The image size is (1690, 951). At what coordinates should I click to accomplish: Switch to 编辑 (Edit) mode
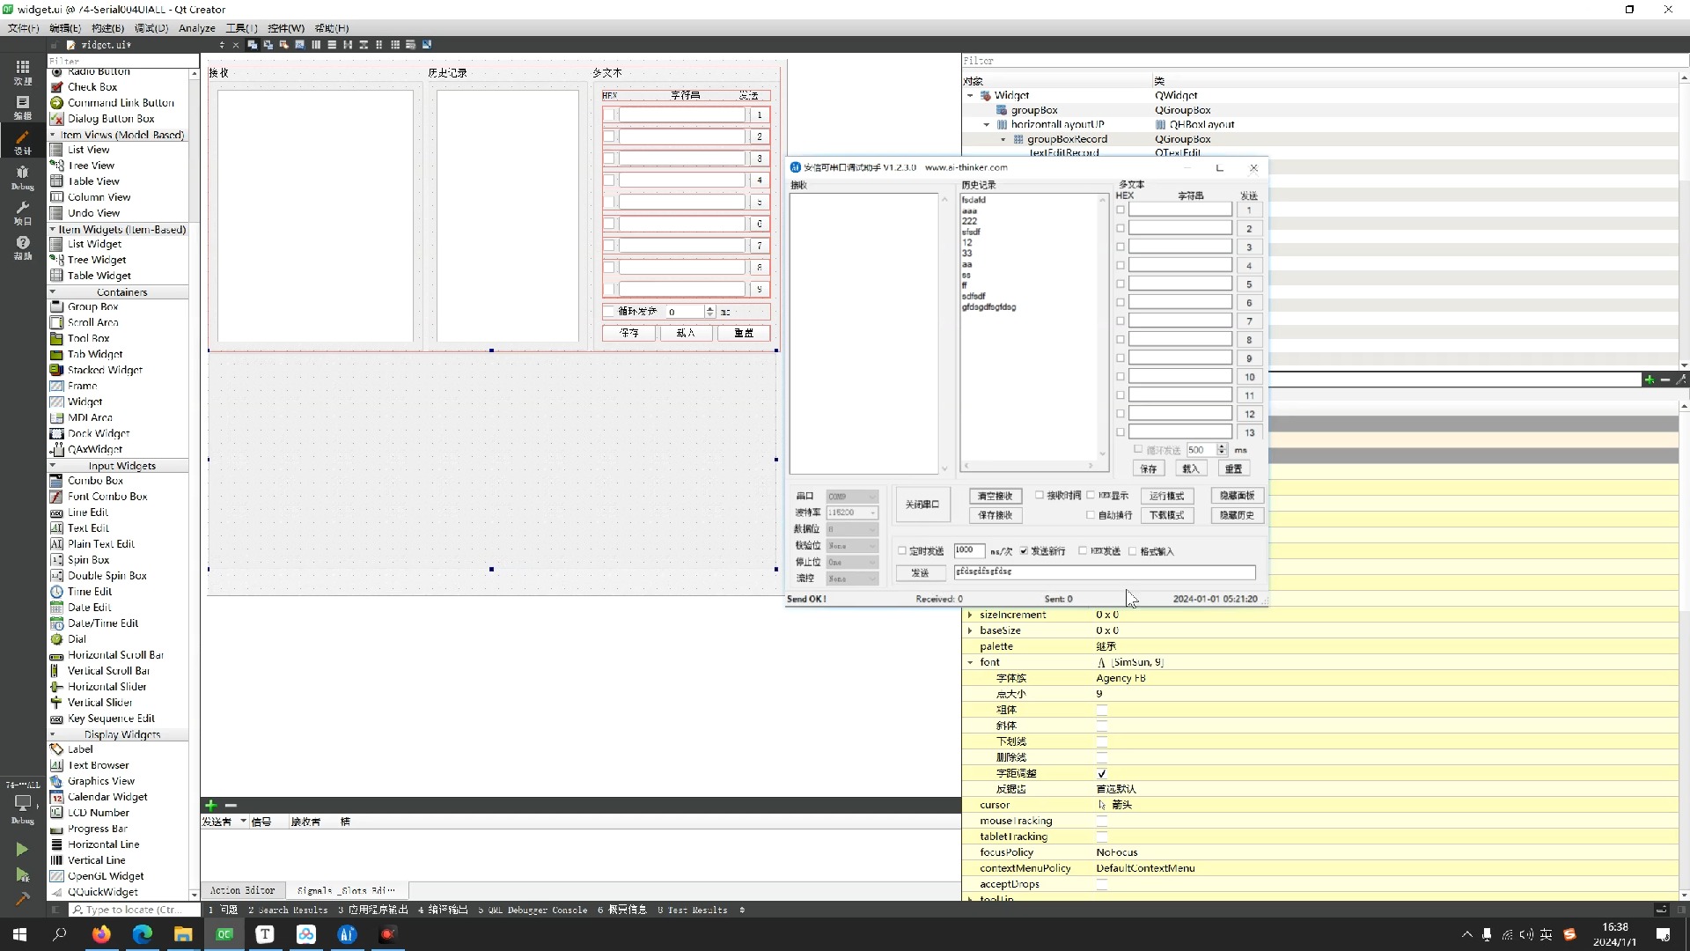23,107
